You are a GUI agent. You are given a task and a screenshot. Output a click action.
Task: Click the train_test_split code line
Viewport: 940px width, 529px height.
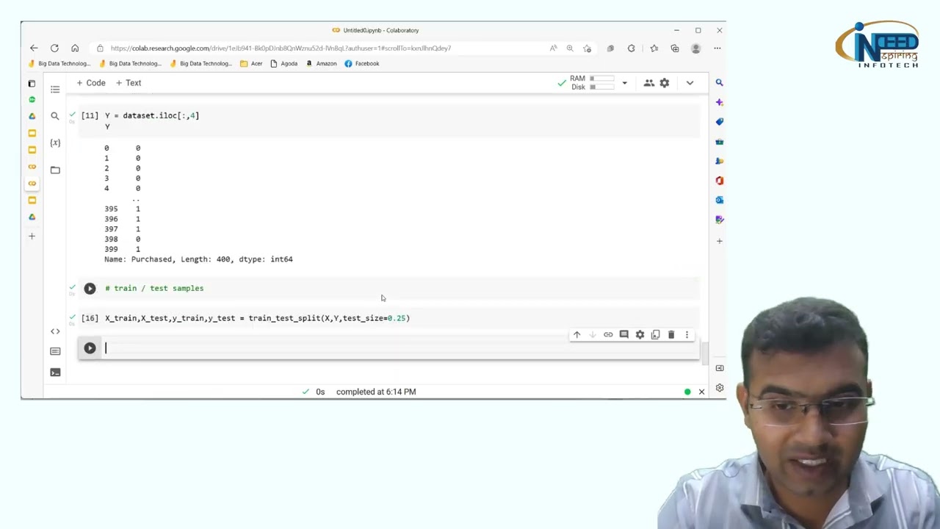[x=257, y=318]
